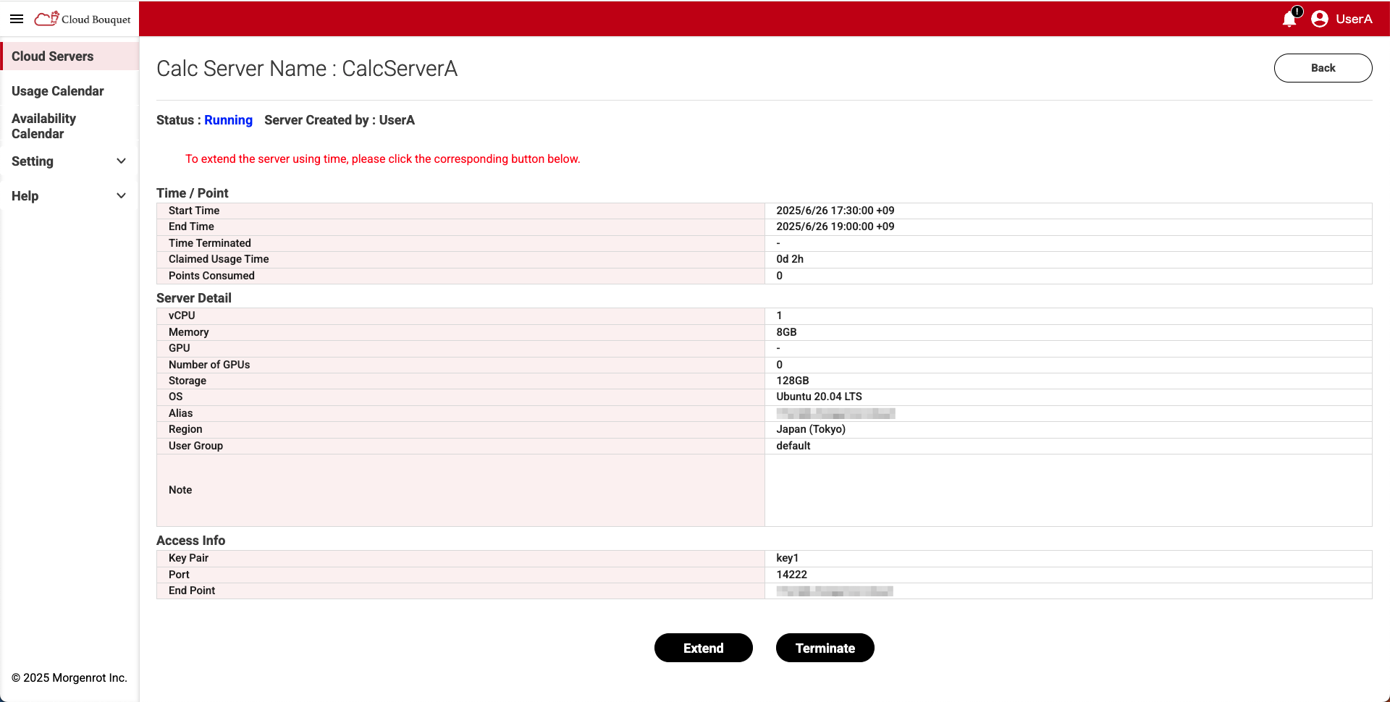
Task: Click the UserA account name in header
Action: pos(1354,19)
